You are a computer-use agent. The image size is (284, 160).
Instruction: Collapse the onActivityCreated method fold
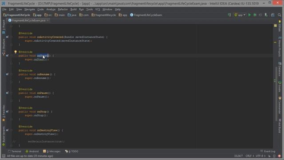point(11,37)
